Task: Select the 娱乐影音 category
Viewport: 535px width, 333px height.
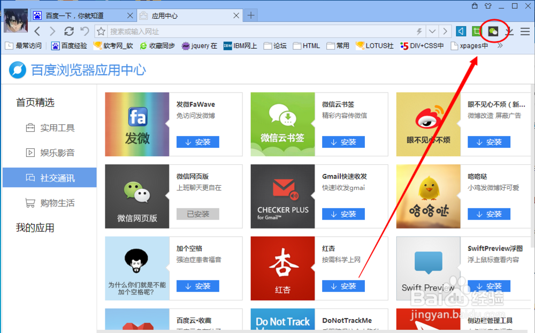Action: [50, 153]
